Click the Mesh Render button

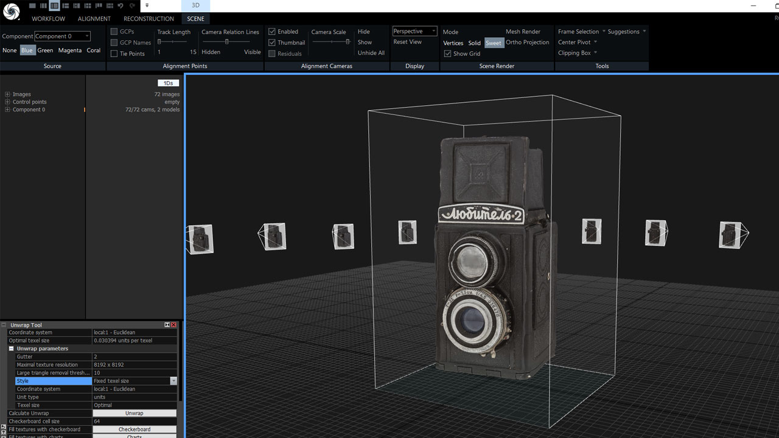pyautogui.click(x=523, y=32)
